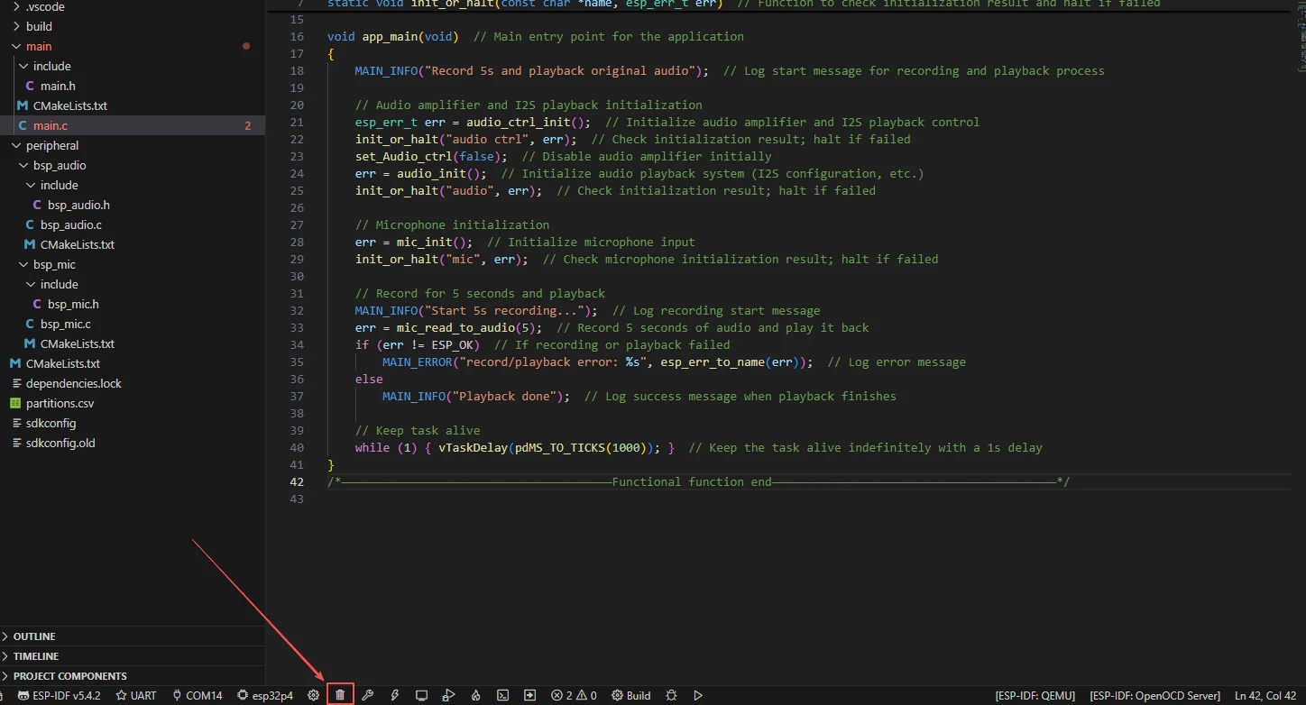This screenshot has width=1306, height=705.
Task: Click the Ln 42, Col 42 indicator
Action: click(1266, 695)
